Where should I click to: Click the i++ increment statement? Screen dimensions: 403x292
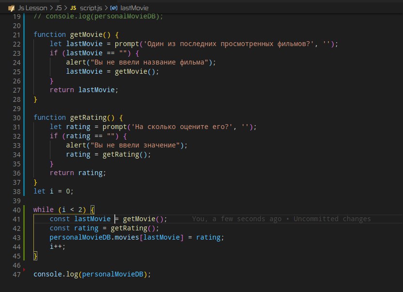58,246
